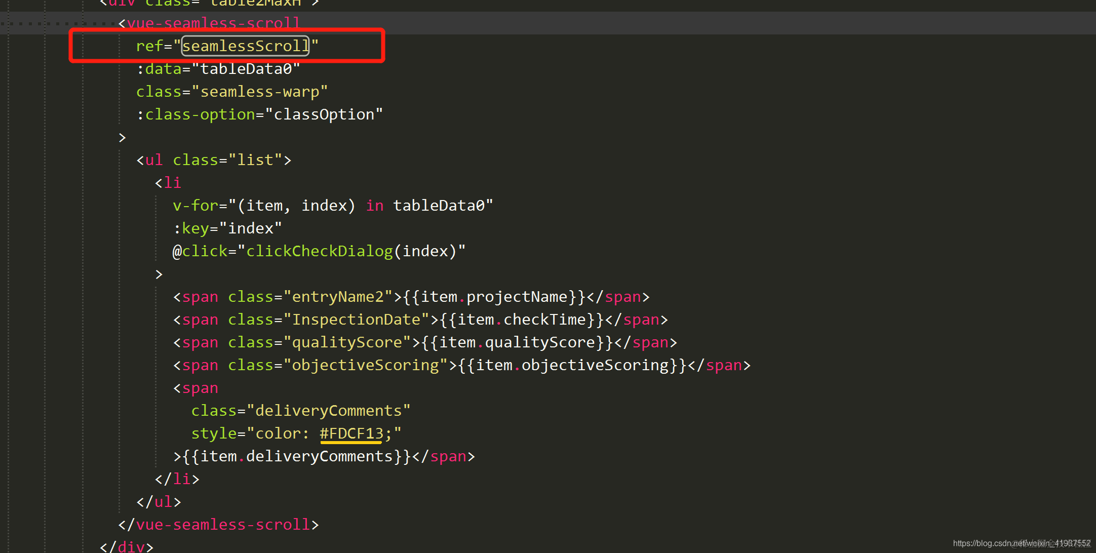1096x553 pixels.
Task: Click item.objectiveScoring interpolation
Action: tap(572, 365)
